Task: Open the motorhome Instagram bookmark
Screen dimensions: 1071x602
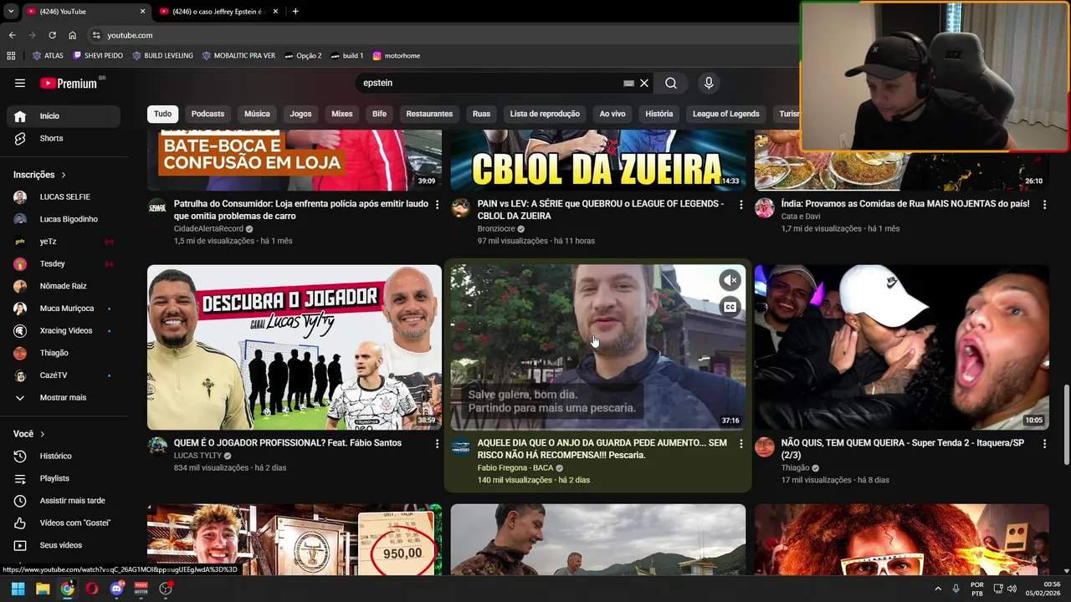Action: pos(396,55)
